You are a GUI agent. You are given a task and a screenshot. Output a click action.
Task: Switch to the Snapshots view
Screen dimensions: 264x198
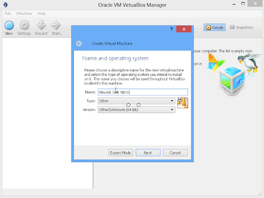point(241,27)
